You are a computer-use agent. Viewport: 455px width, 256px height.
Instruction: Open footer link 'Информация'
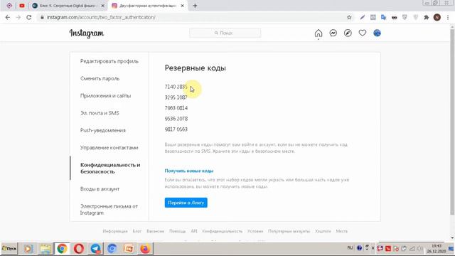(x=115, y=231)
